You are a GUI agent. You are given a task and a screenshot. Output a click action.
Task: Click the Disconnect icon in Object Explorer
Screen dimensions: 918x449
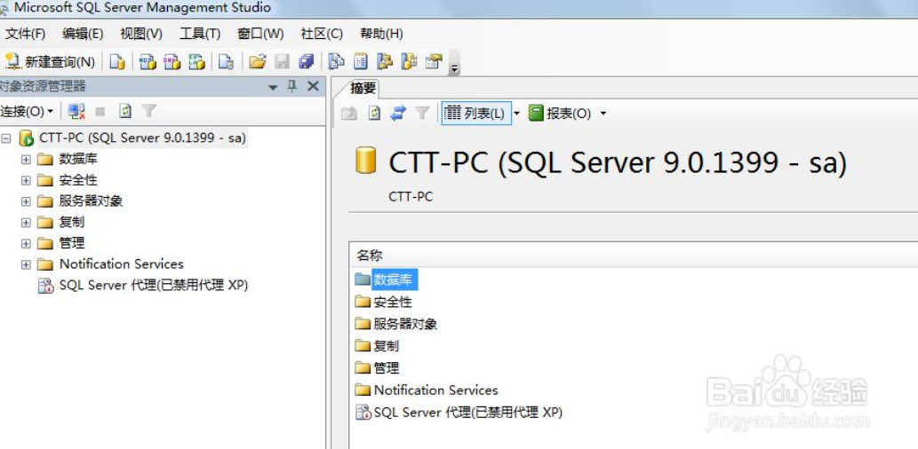click(76, 111)
